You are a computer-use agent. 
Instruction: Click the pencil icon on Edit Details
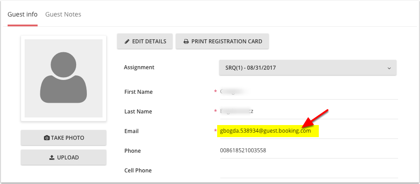127,42
